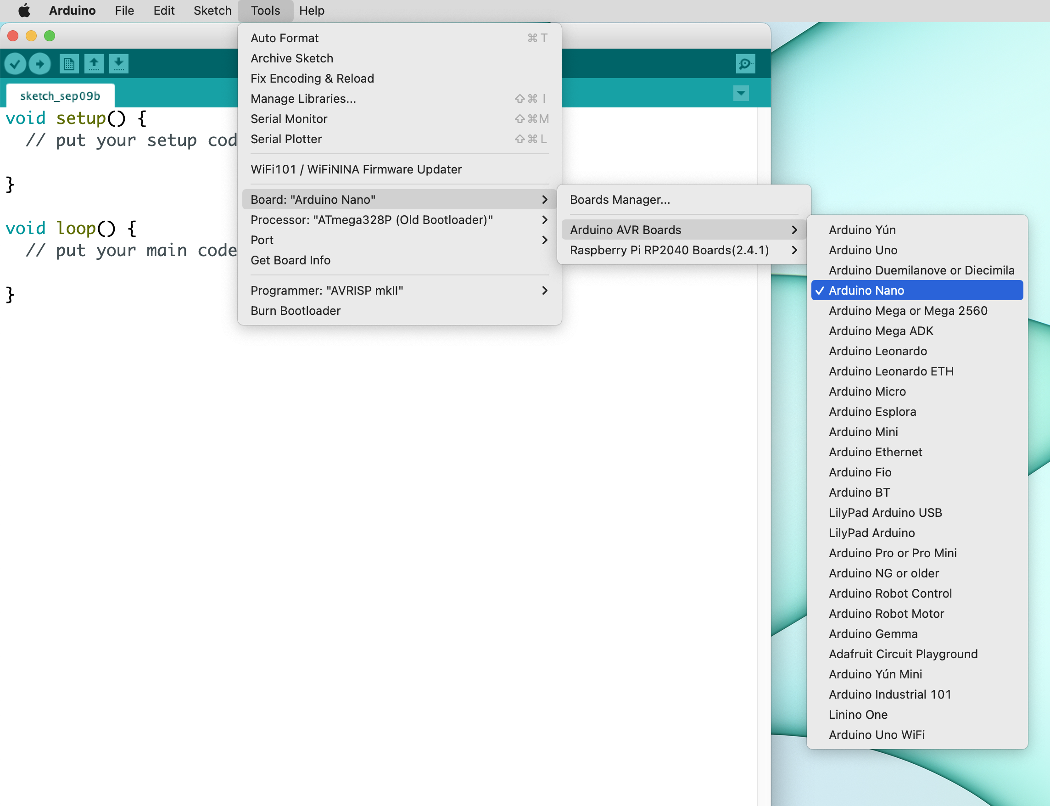Select Arduino Mega ADK board
Image resolution: width=1050 pixels, height=806 pixels.
tap(917, 330)
